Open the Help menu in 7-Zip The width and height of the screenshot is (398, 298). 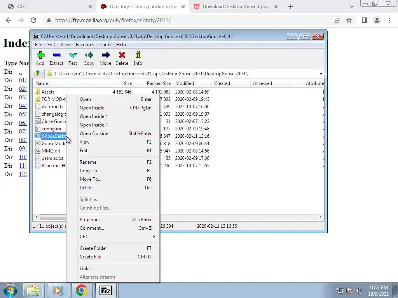tap(121, 45)
